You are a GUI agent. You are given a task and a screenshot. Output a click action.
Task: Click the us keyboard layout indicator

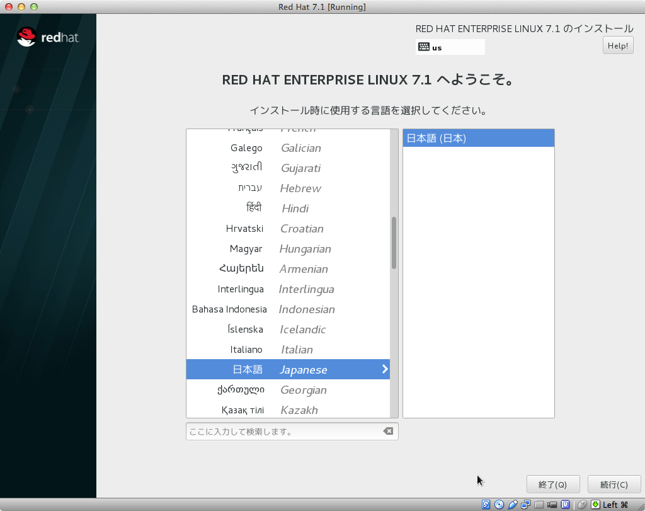(450, 47)
